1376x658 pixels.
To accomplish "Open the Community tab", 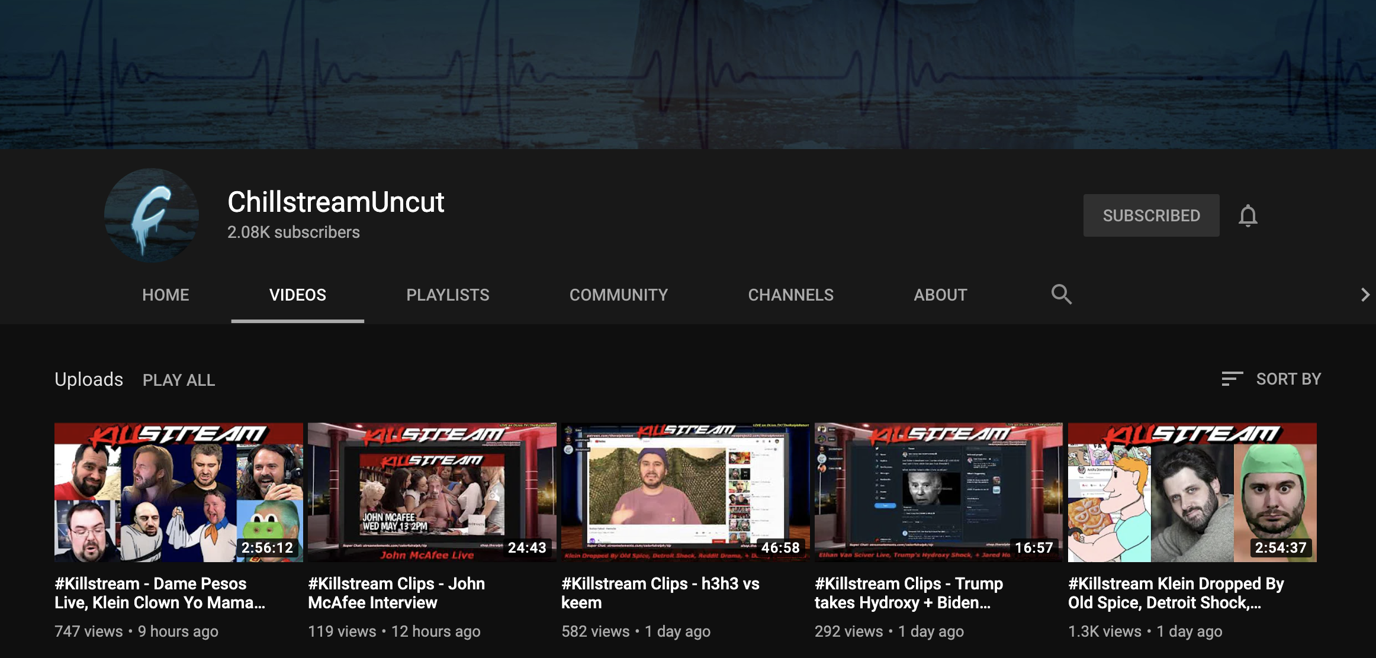I will (x=619, y=295).
